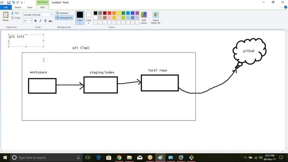Pick the purple palette swatch
Image resolution: width=288 pixels, height=162 pixels.
(x=137, y=13)
